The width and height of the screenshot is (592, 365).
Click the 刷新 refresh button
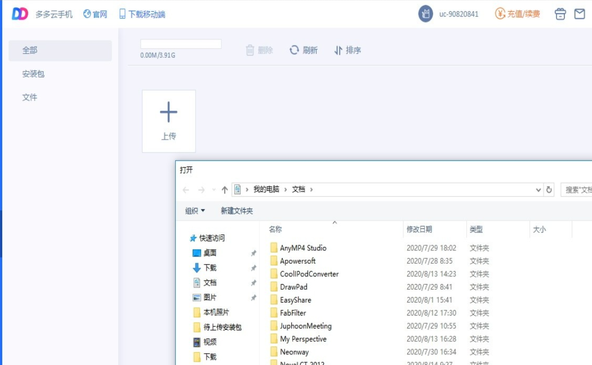(304, 50)
